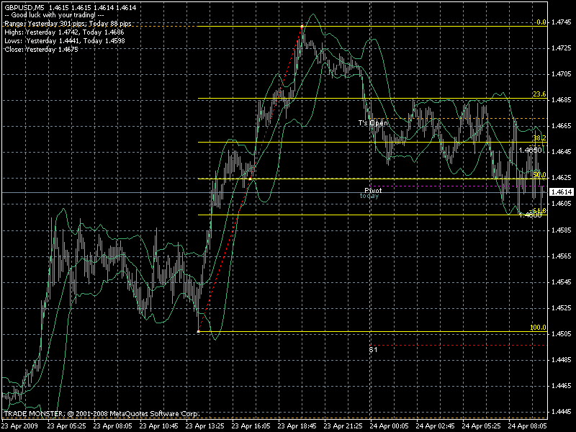
Task: Click 1.4545 on the price axis
Action: 562,282
